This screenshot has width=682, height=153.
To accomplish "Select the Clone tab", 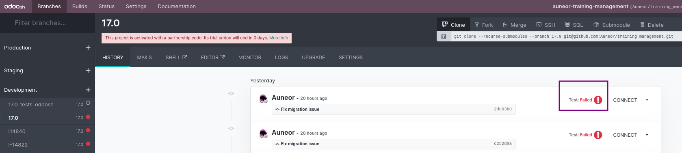I will tap(453, 25).
